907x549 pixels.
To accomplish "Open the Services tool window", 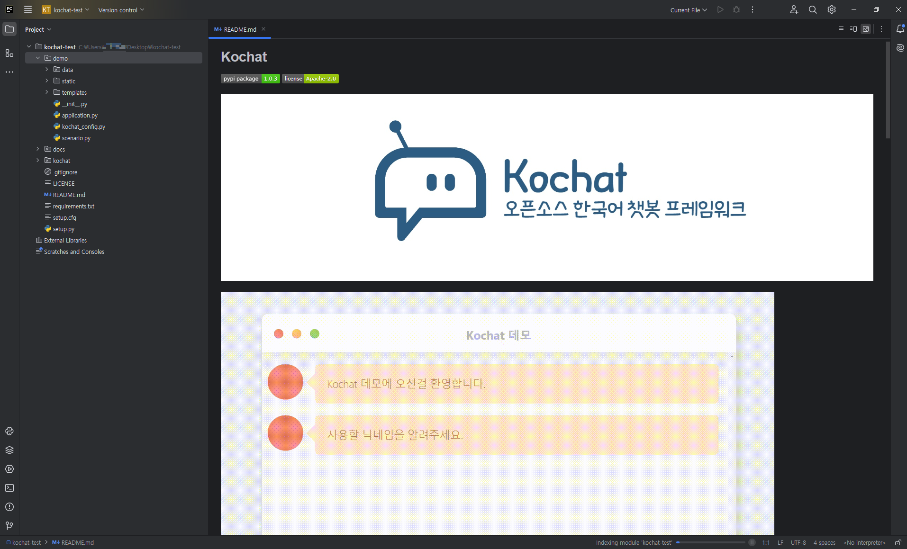I will (x=9, y=469).
